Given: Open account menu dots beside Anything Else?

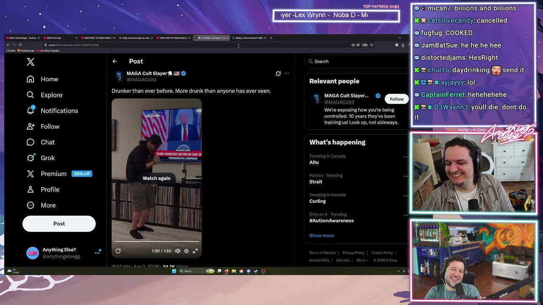Looking at the screenshot, I should pyautogui.click(x=97, y=253).
